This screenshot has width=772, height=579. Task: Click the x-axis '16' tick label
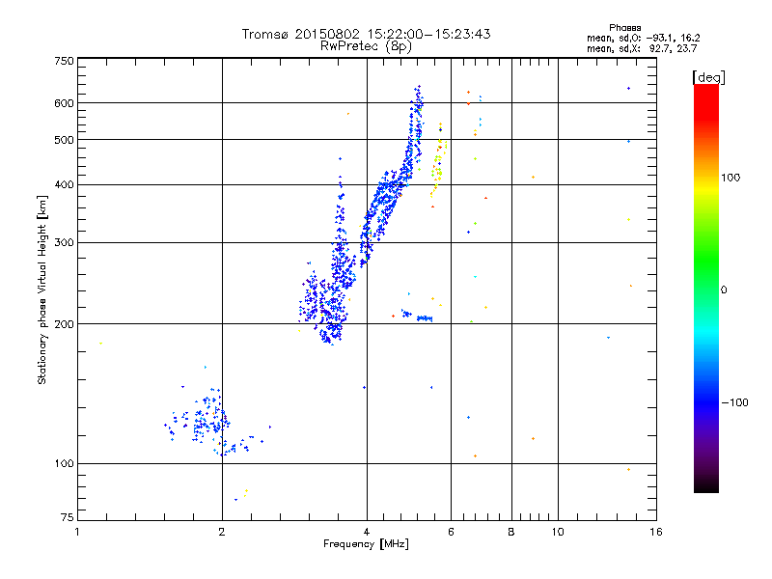tap(656, 532)
